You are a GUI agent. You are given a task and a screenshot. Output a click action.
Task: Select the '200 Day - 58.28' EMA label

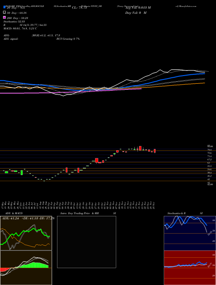17,18
